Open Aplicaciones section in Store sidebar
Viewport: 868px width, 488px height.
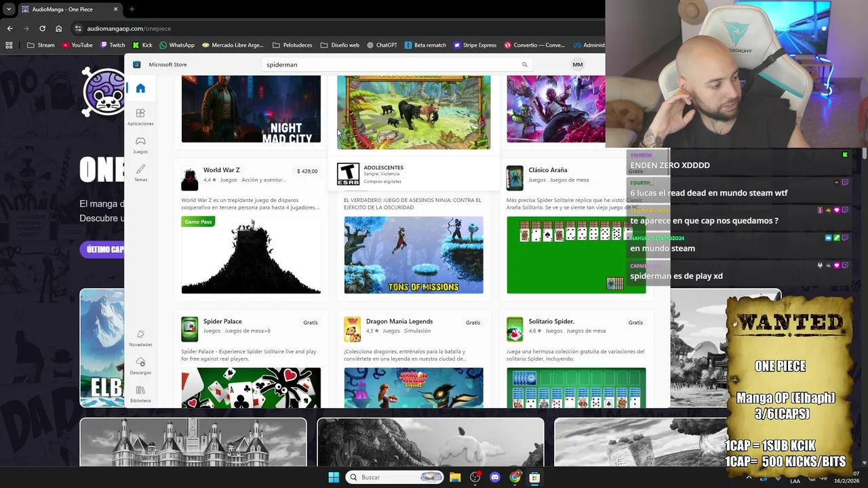(140, 117)
